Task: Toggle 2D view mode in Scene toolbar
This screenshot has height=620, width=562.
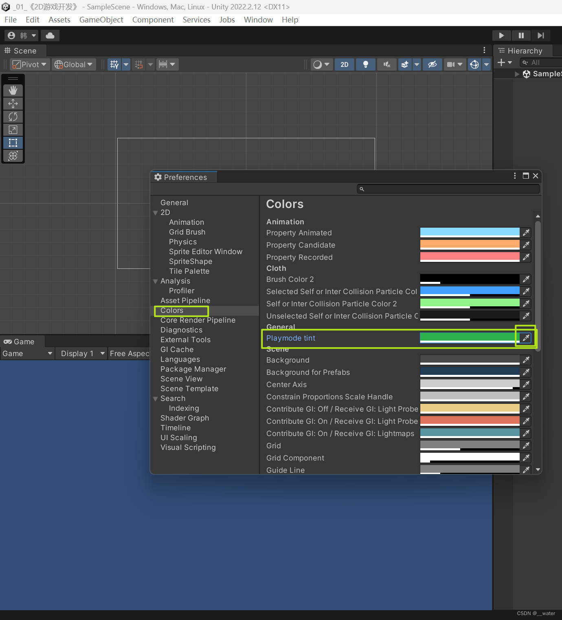Action: pyautogui.click(x=344, y=64)
